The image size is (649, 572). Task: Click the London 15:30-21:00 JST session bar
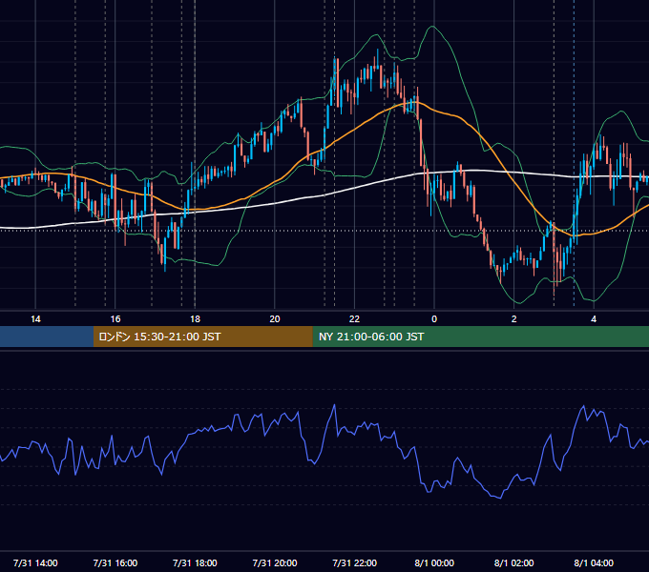point(202,337)
